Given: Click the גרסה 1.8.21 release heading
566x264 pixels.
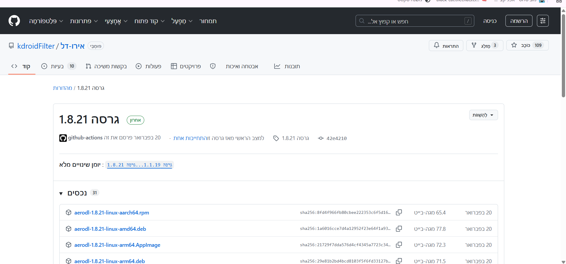Looking at the screenshot, I should (x=89, y=120).
